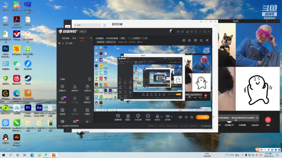Open the notification bell icon
282x158 pixels.
click(201, 40)
